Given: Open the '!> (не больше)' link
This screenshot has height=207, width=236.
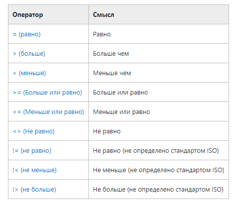Looking at the screenshot, I should pos(34,190).
